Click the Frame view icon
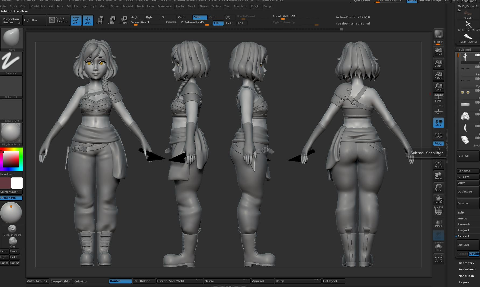 coord(438,164)
